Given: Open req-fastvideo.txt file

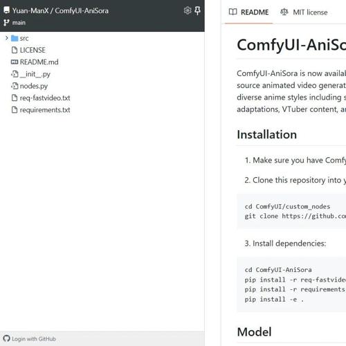Looking at the screenshot, I should [45, 98].
